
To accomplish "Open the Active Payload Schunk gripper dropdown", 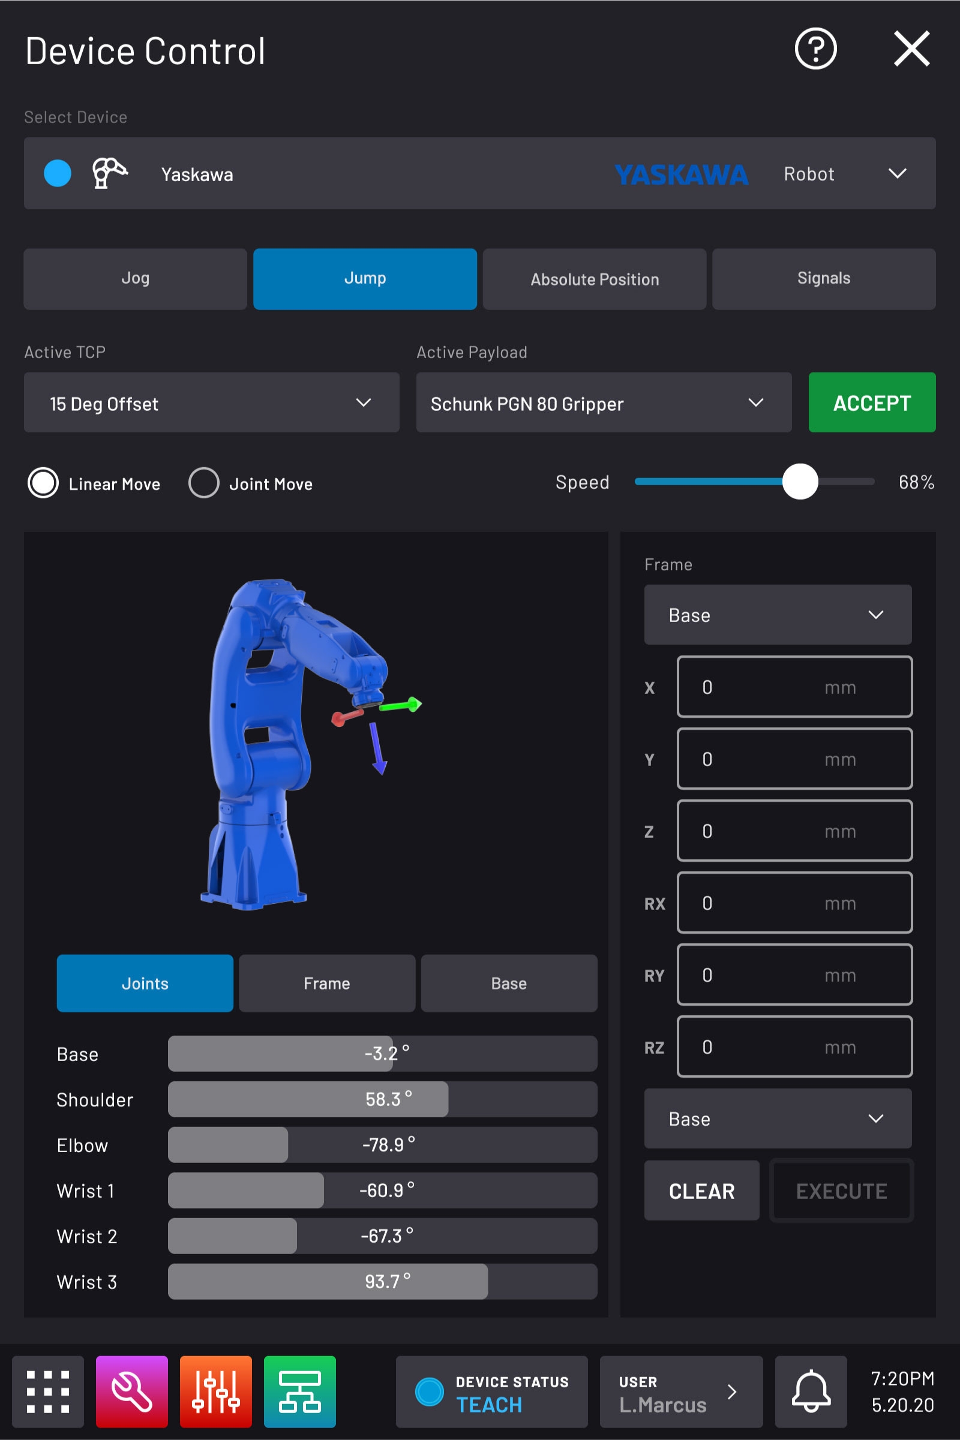I will tap(604, 402).
